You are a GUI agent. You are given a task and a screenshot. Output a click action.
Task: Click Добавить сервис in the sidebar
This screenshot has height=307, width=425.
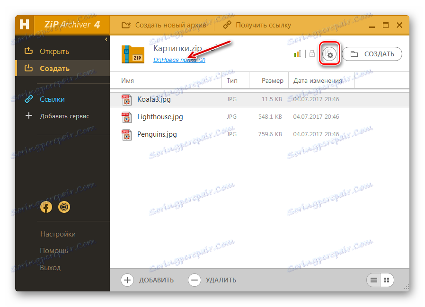pos(62,116)
